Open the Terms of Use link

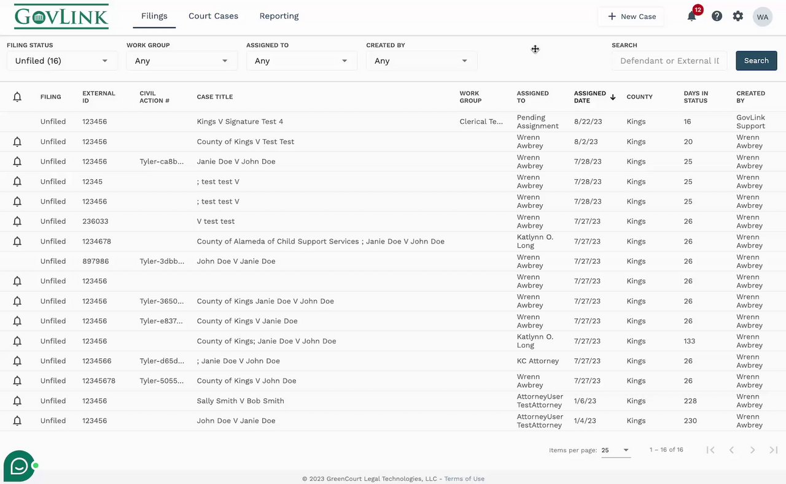[464, 479]
